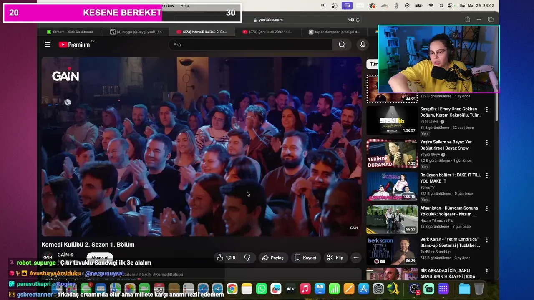Open a new Safari tab with plus icon
534x300 pixels.
coord(479,20)
